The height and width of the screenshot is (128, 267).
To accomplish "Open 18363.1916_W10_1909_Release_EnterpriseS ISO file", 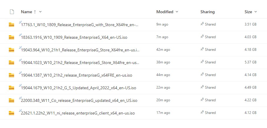I will tap(74, 38).
